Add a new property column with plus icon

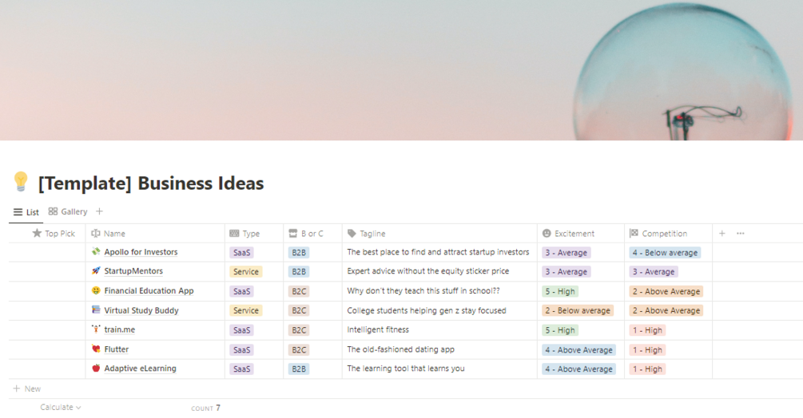pos(722,234)
